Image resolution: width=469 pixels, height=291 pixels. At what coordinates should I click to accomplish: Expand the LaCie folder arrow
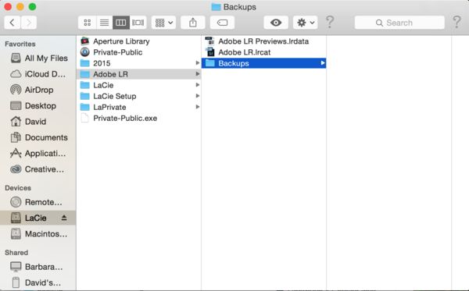198,85
